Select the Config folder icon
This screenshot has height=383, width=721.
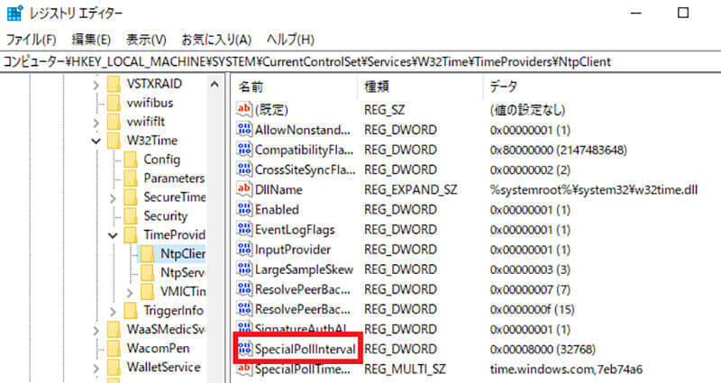click(131, 160)
